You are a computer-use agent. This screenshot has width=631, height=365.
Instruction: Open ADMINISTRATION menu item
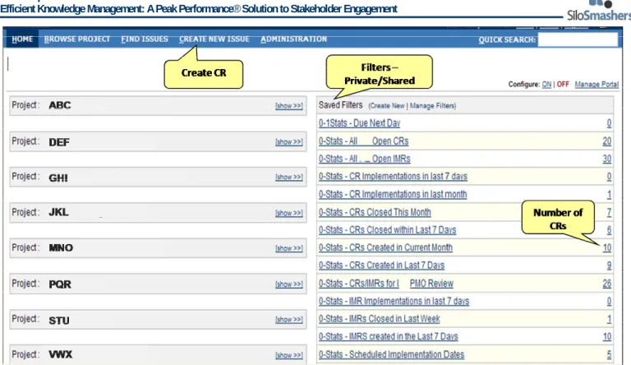(x=293, y=39)
